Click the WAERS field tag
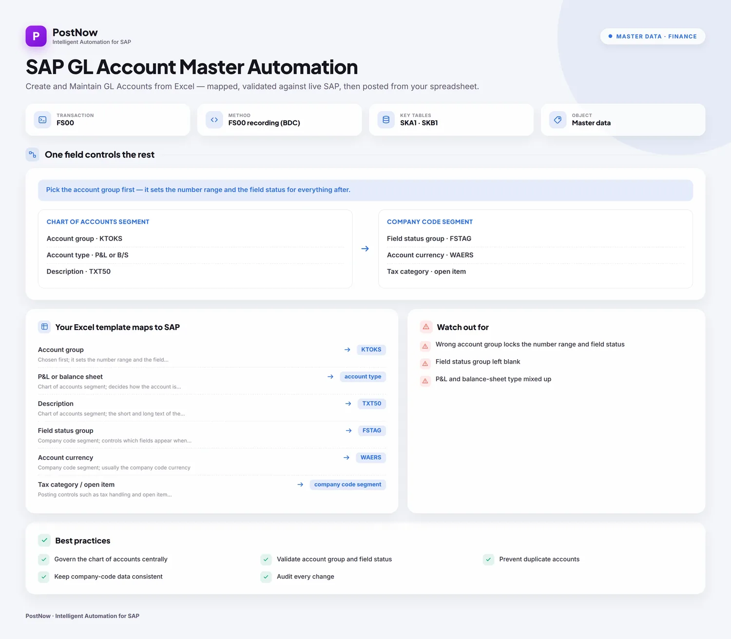This screenshot has height=639, width=731. [371, 457]
